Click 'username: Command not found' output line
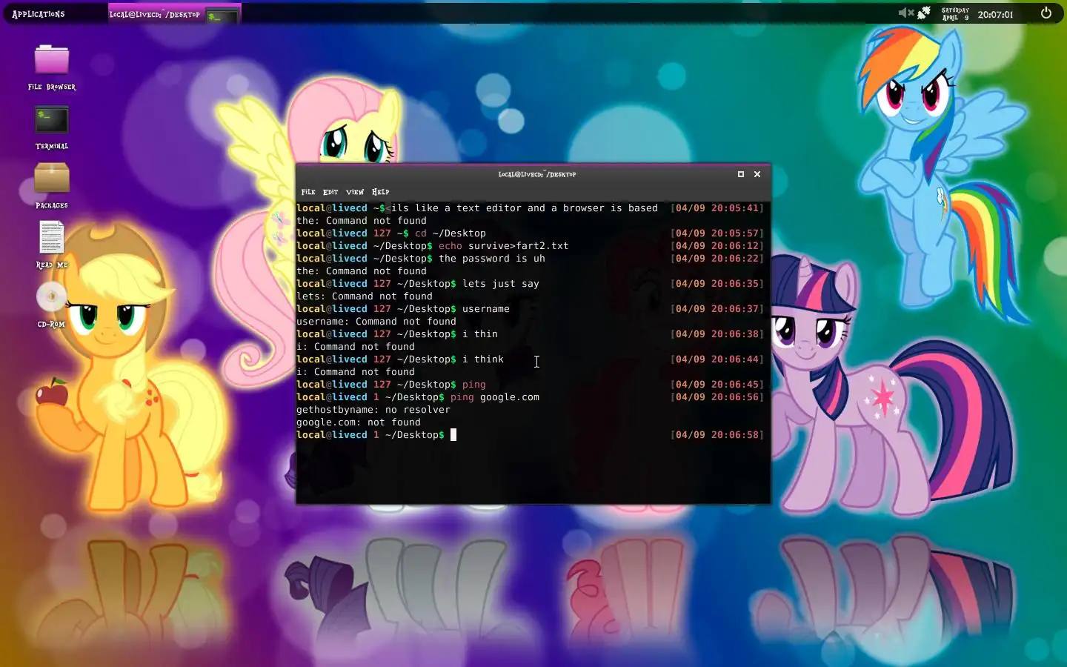 (376, 322)
